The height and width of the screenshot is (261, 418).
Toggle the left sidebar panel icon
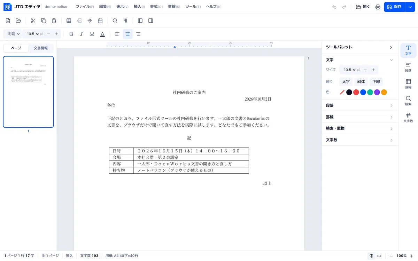coord(140,21)
